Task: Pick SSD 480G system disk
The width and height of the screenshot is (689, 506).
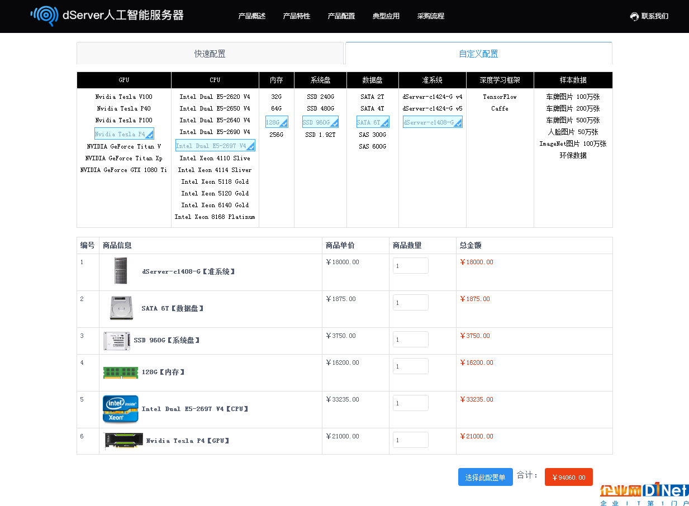Action: coord(320,108)
